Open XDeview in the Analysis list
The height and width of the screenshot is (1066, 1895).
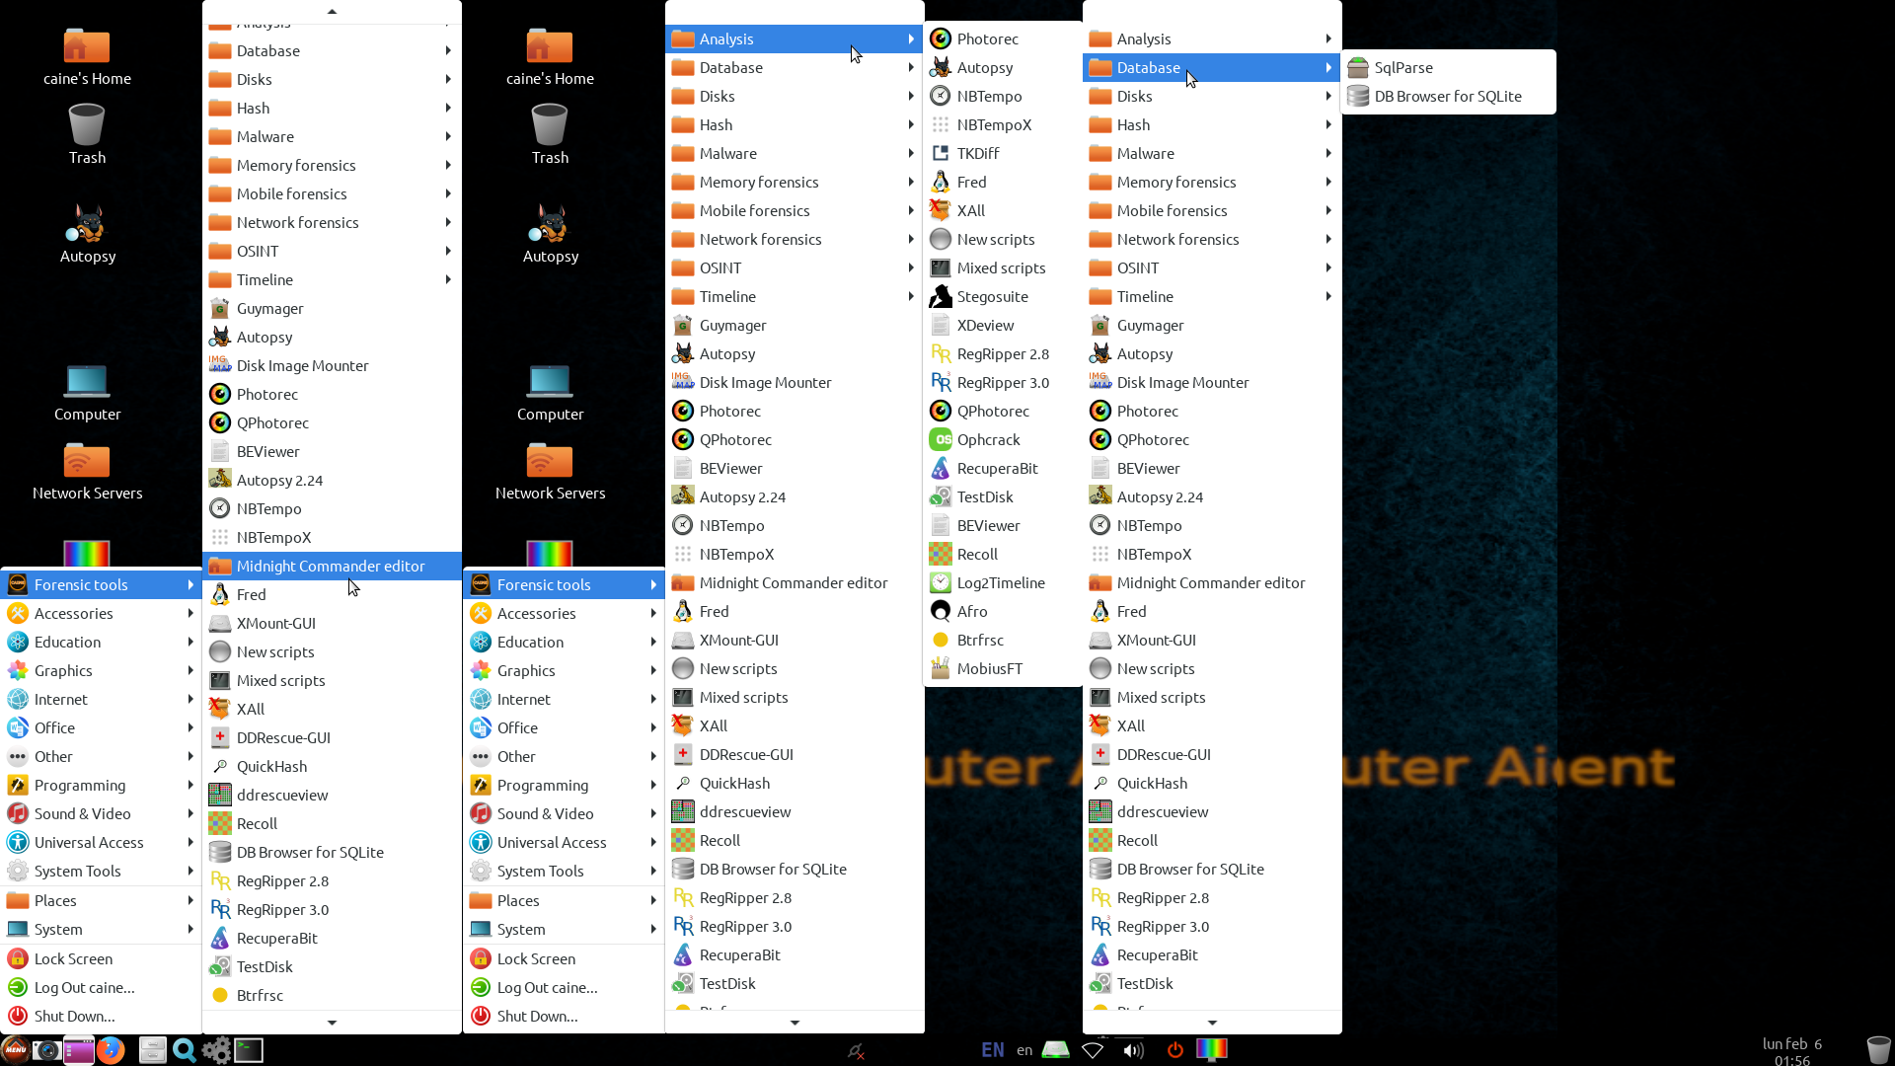(x=984, y=325)
